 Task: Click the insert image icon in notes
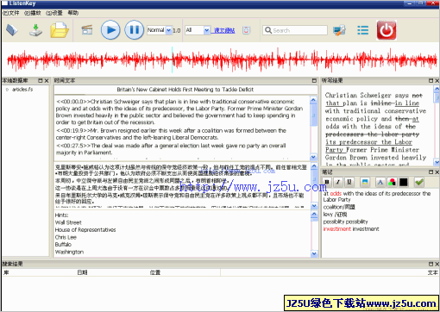[365, 182]
